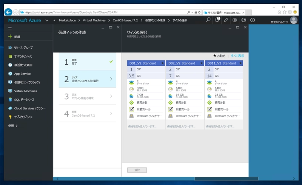The image size is (302, 185).
Task: Click star on DS11_V2 Standard card
Action: tap(240, 63)
